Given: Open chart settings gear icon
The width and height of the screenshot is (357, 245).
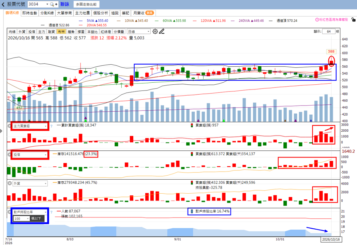Looking at the screenshot, I should pos(155,31).
